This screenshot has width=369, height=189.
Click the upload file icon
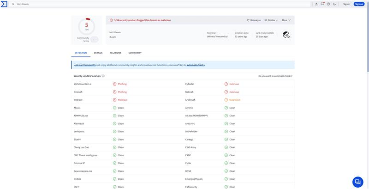316,4
